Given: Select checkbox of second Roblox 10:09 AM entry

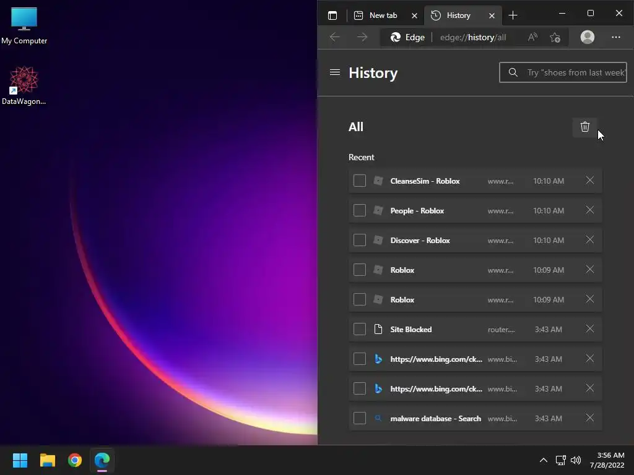Looking at the screenshot, I should click(x=360, y=299).
